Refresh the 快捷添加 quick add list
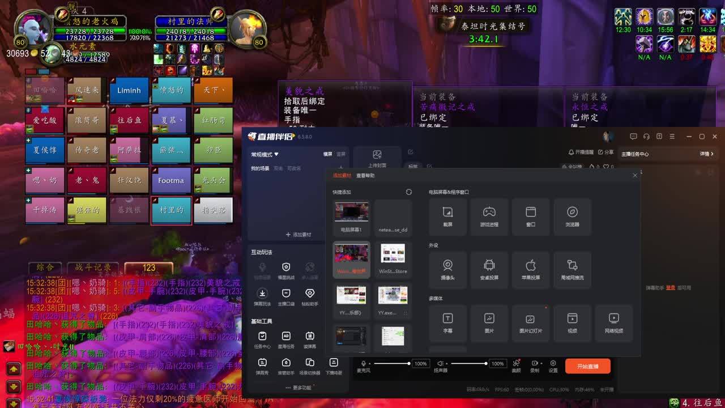Viewport: 725px width, 408px height. coord(409,192)
